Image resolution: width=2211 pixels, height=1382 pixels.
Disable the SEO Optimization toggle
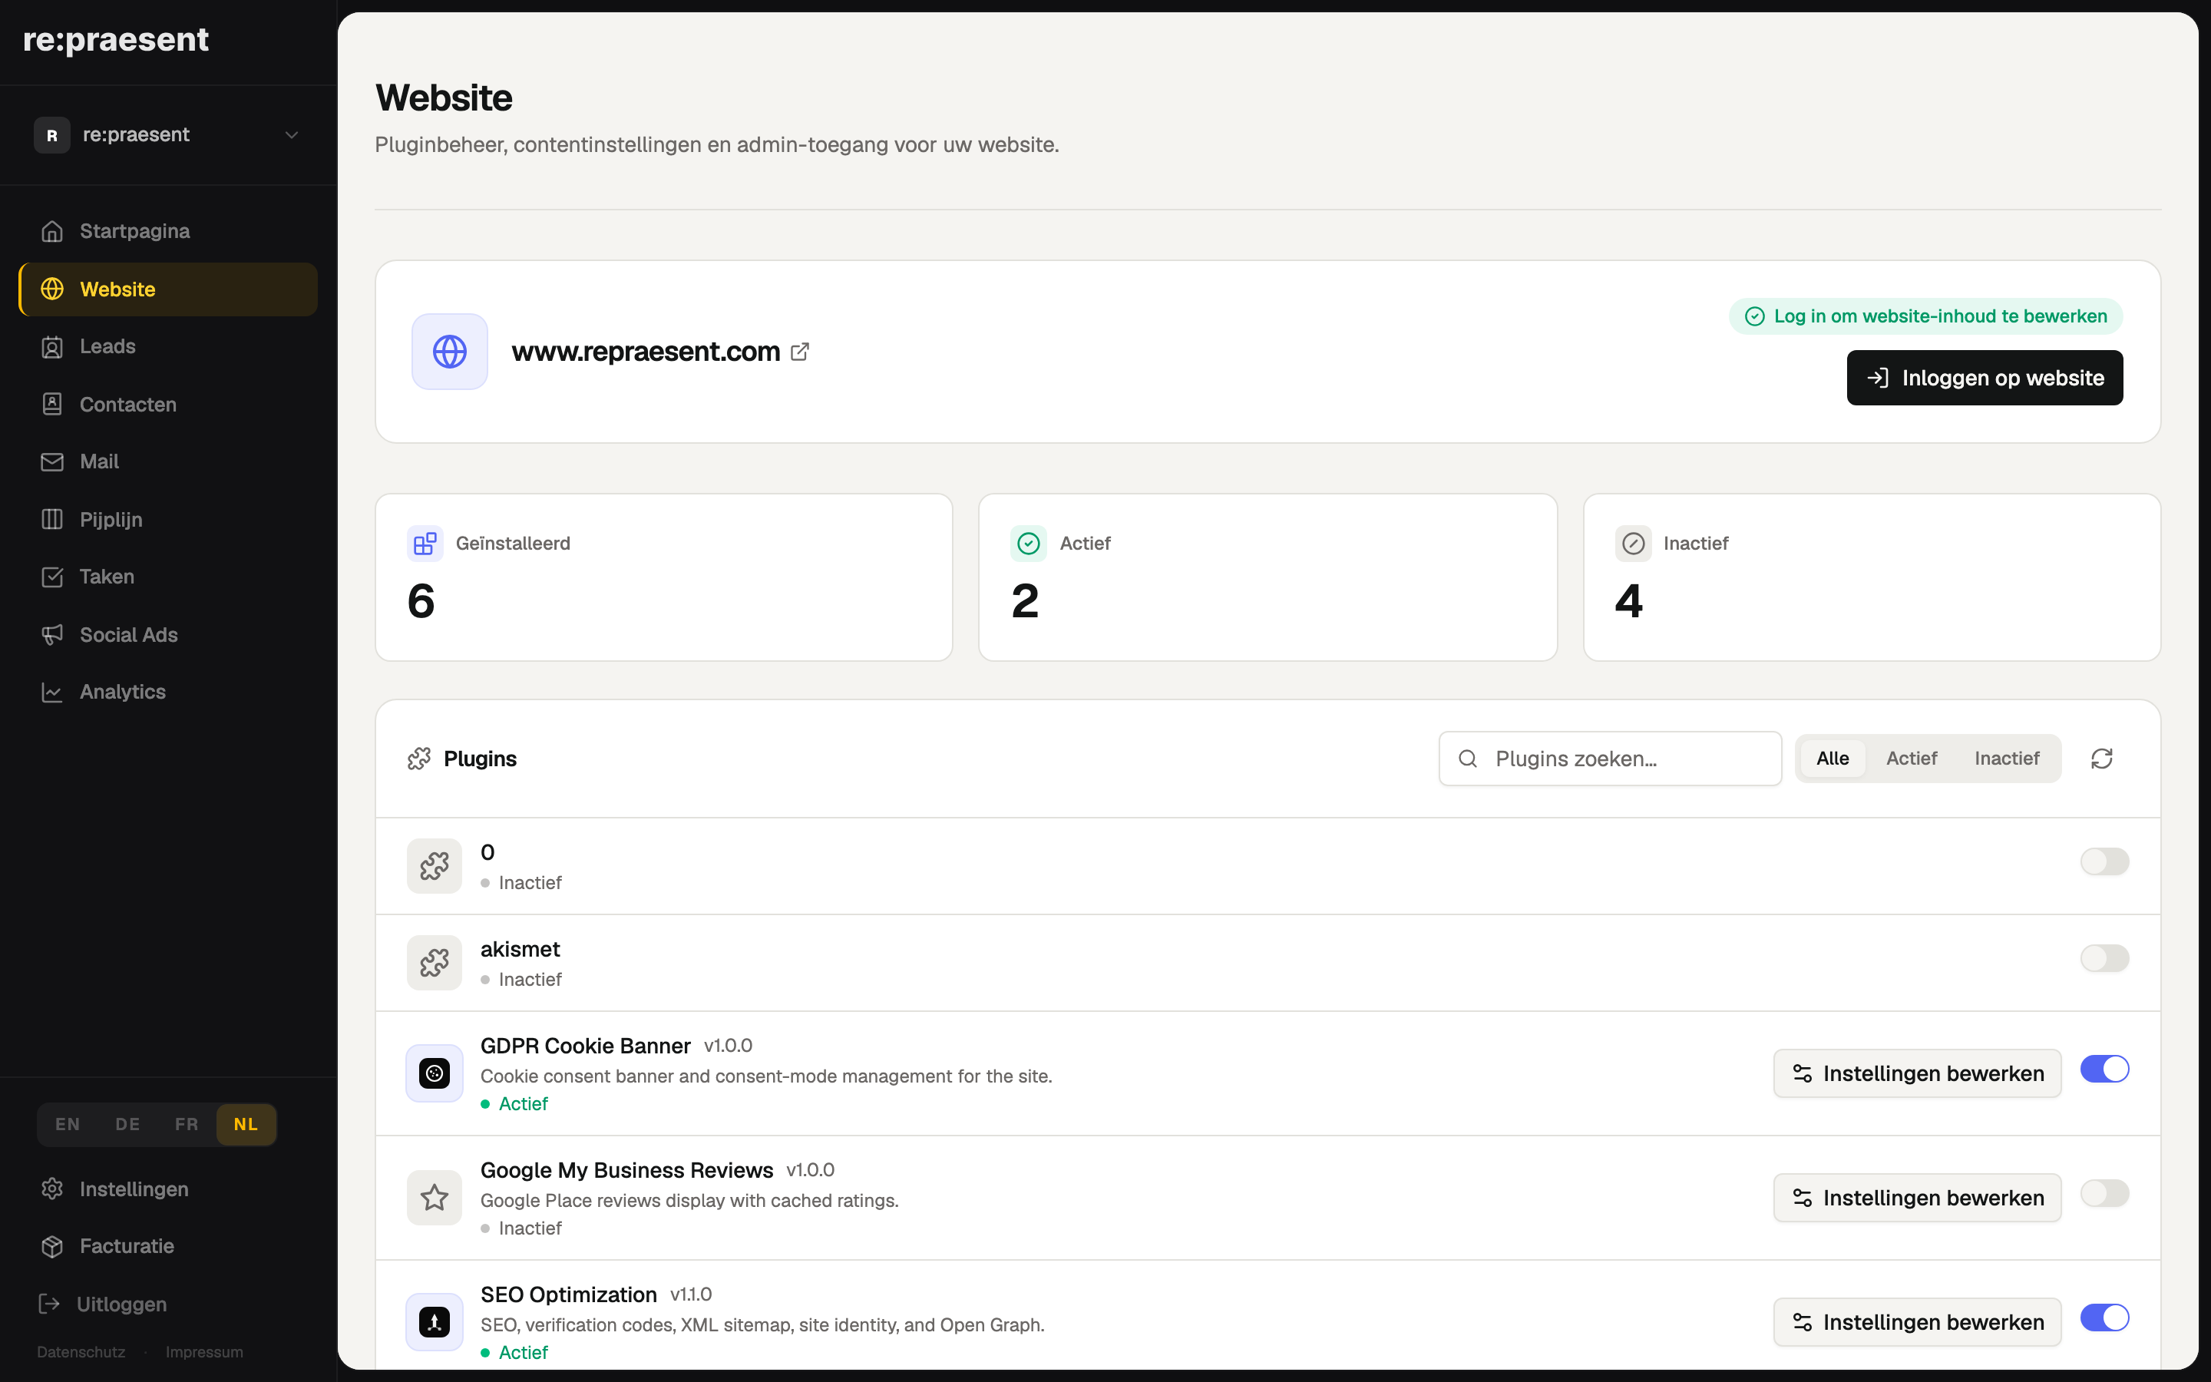(2104, 1317)
